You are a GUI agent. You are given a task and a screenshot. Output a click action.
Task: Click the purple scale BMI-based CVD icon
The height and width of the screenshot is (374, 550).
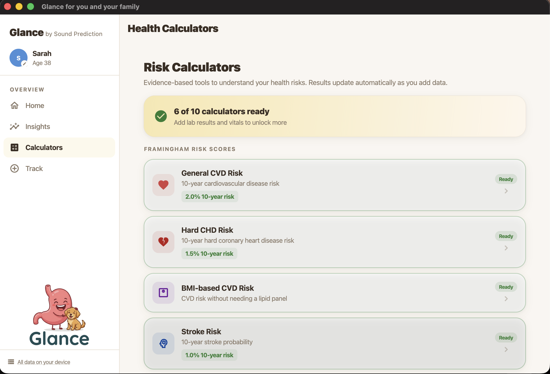[163, 292]
